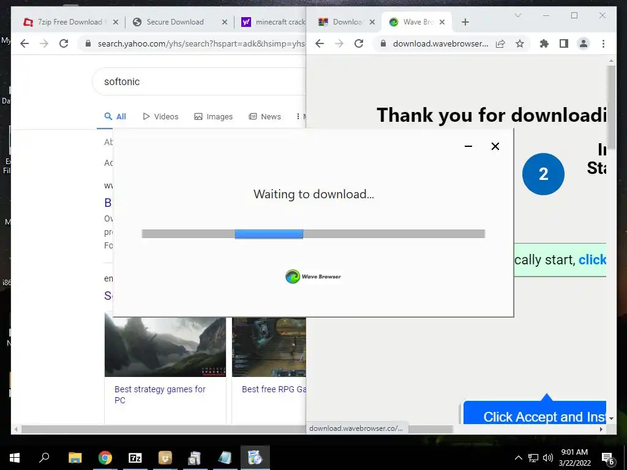The width and height of the screenshot is (627, 470).
Task: Click the blue step 2 circle
Action: (x=543, y=174)
